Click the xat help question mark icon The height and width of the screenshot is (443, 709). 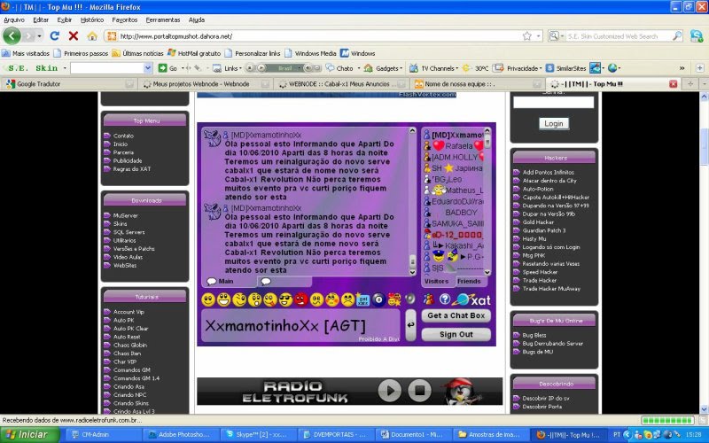pyautogui.click(x=445, y=299)
